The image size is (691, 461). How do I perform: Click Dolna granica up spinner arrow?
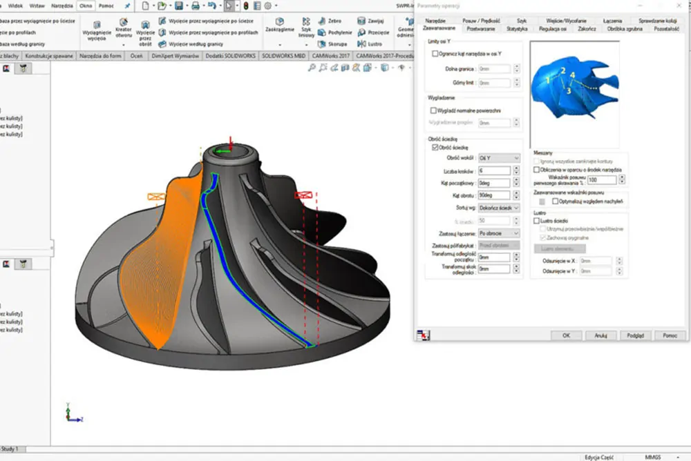(x=518, y=66)
